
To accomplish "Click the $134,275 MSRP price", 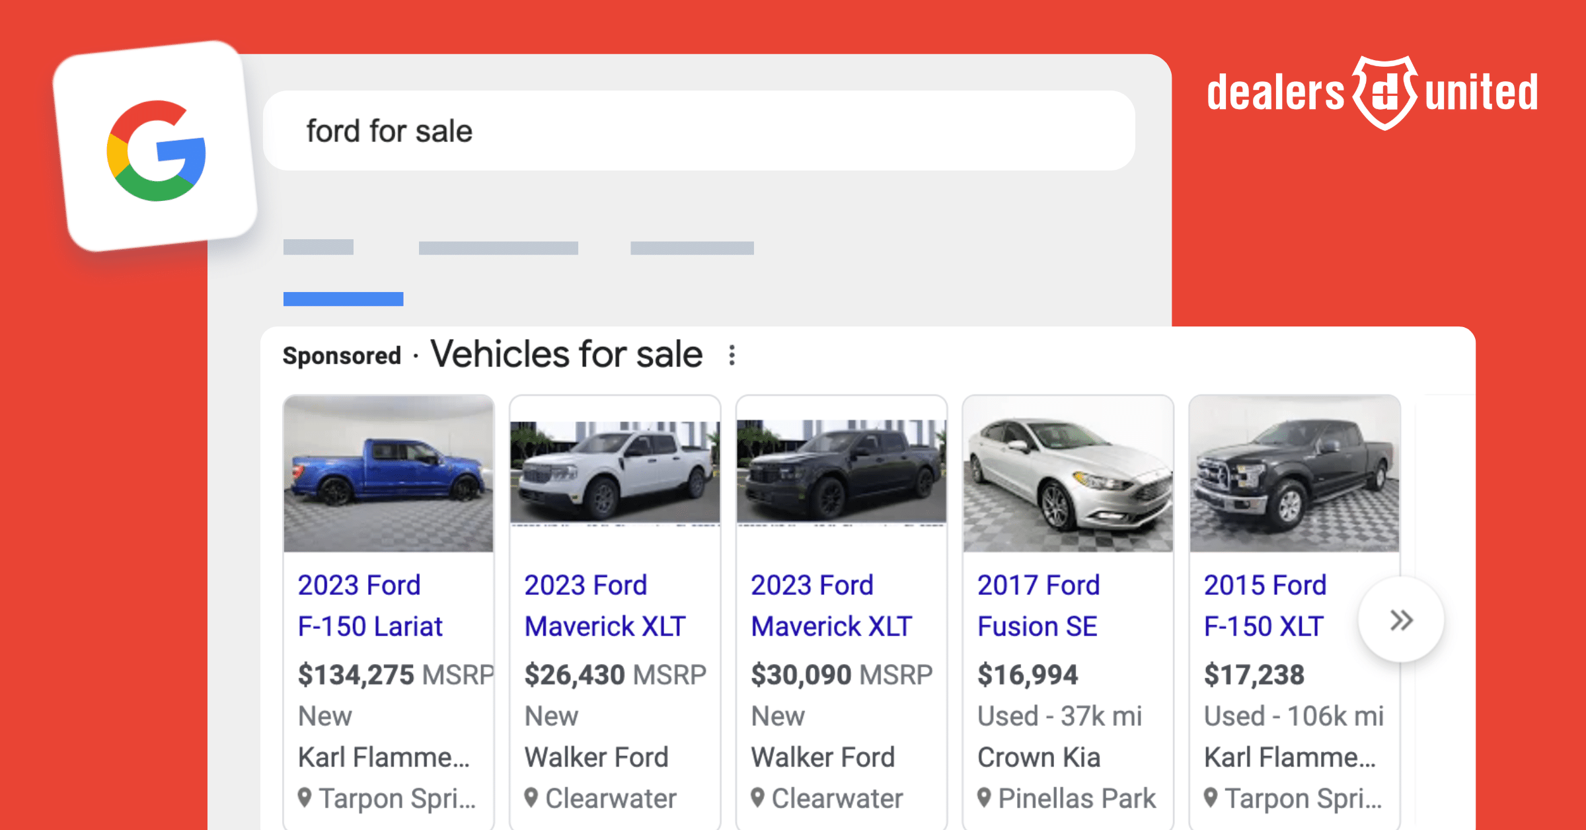I will pyautogui.click(x=395, y=675).
